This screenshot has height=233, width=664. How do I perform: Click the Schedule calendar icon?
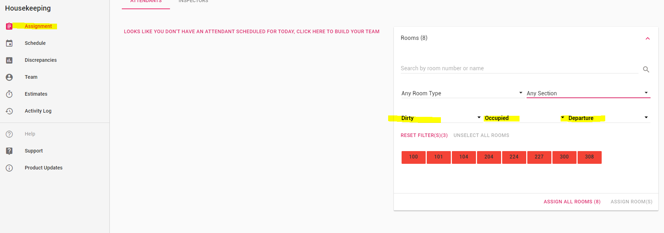(9, 43)
